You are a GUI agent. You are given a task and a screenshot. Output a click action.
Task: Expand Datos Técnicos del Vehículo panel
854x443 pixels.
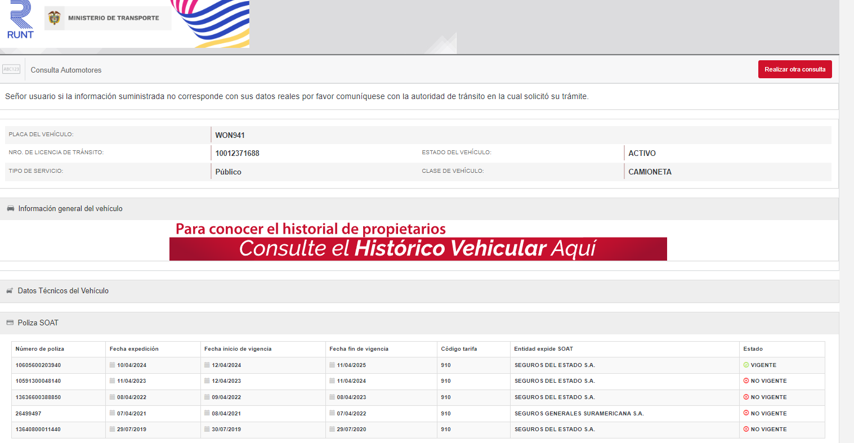[x=63, y=291]
